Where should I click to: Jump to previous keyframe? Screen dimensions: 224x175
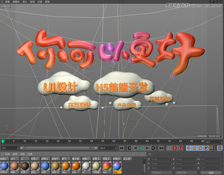130,148
